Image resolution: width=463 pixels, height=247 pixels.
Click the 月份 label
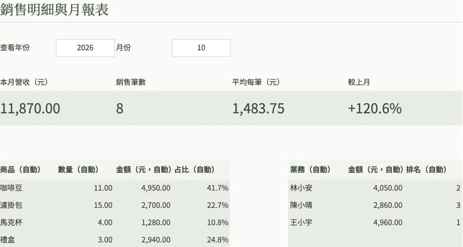tap(124, 47)
